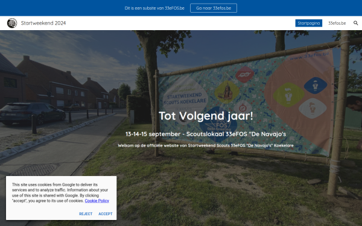Accept cookies in the cookie banner
Image resolution: width=362 pixels, height=226 pixels.
coord(106,214)
